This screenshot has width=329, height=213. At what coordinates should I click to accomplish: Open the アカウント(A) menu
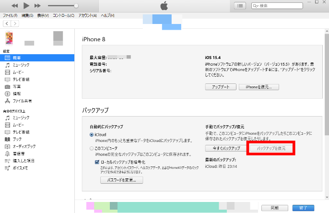(x=87, y=15)
